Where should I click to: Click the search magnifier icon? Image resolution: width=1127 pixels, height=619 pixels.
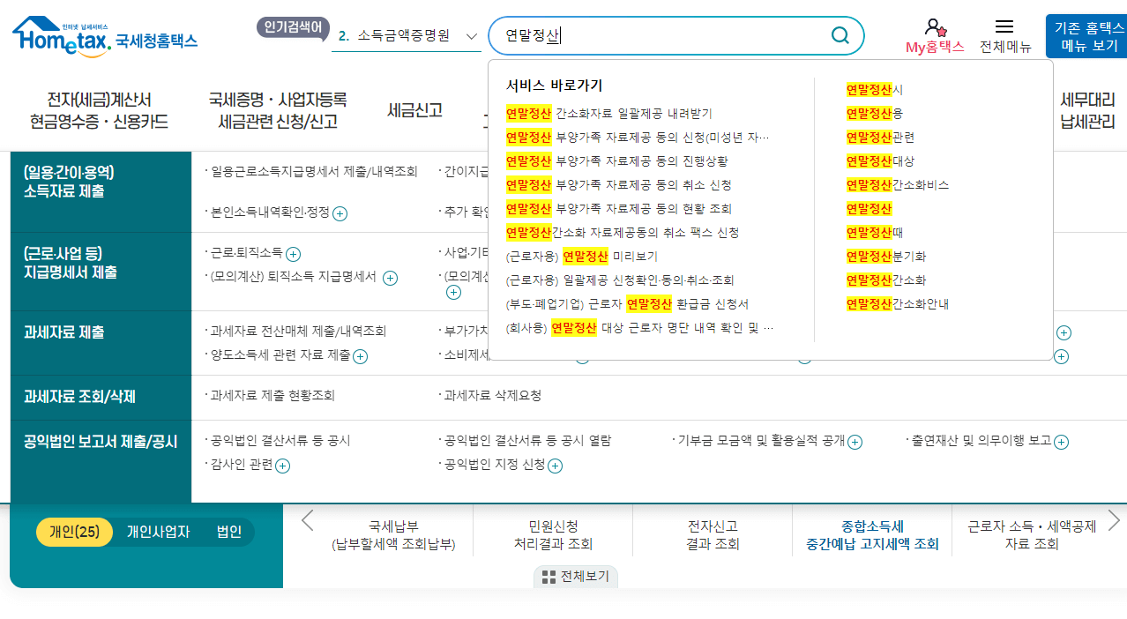coord(839,35)
